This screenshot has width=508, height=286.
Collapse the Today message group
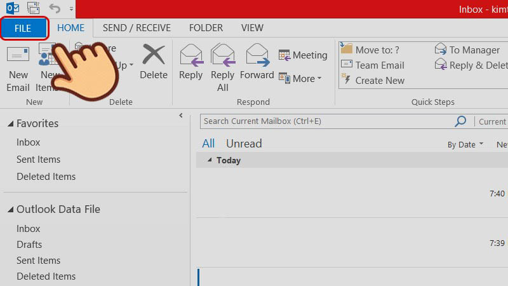click(x=210, y=160)
